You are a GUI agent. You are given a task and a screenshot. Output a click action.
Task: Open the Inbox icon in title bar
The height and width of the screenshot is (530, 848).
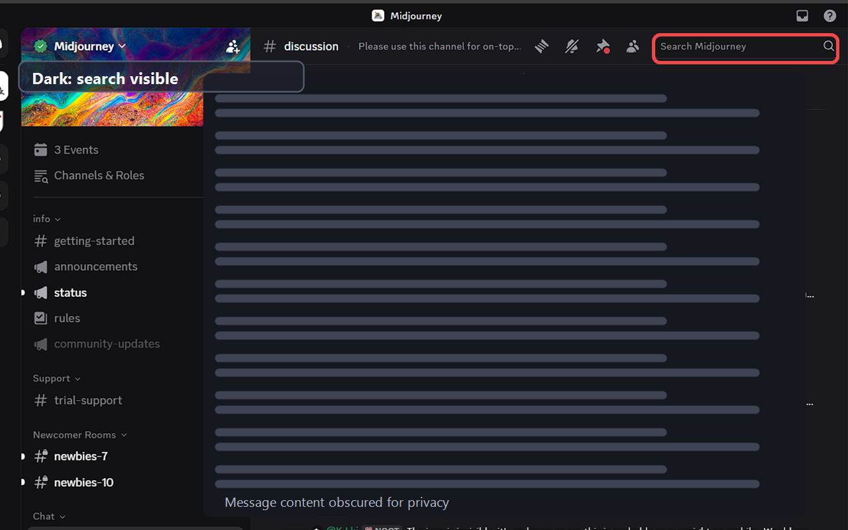coord(802,16)
